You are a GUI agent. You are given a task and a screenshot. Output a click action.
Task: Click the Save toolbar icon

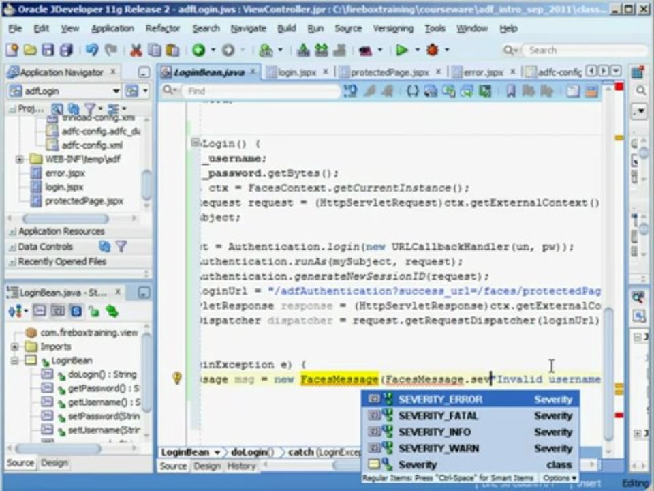tap(48, 50)
